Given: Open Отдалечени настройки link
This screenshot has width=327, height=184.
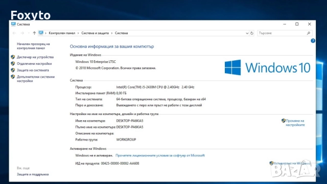Looking at the screenshot, I should coord(34,63).
